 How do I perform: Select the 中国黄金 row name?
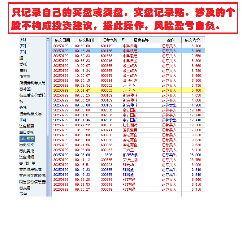point(130,61)
